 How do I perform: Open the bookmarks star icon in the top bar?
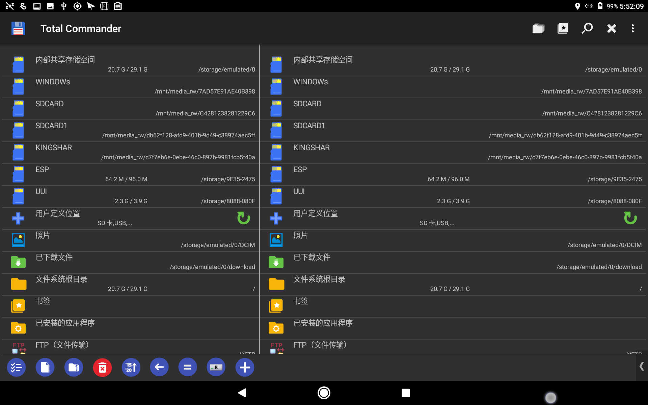[563, 28]
